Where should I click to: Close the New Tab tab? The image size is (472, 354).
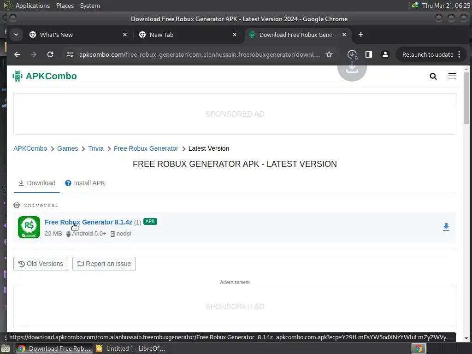click(235, 35)
